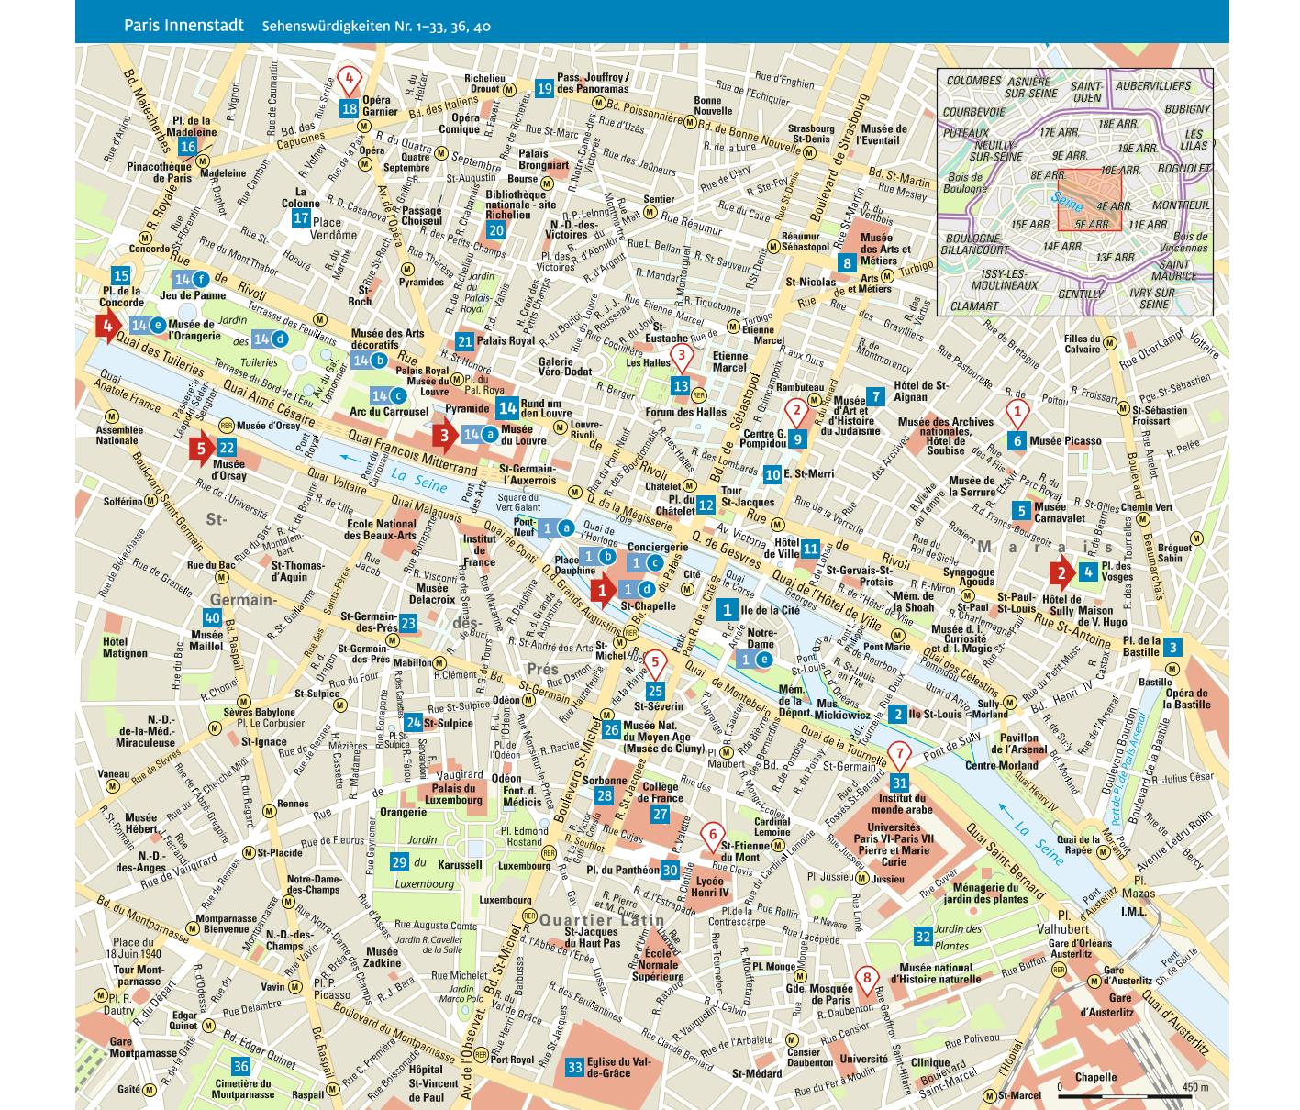Select blue marker 36 at Cimetière du Montparnasse
The width and height of the screenshot is (1300, 1110).
pos(240,1067)
